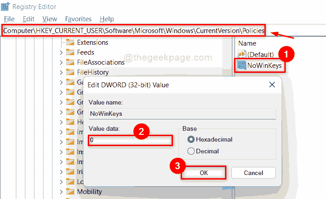The width and height of the screenshot is (326, 199).
Task: Select the Decimal base option
Action: point(203,151)
